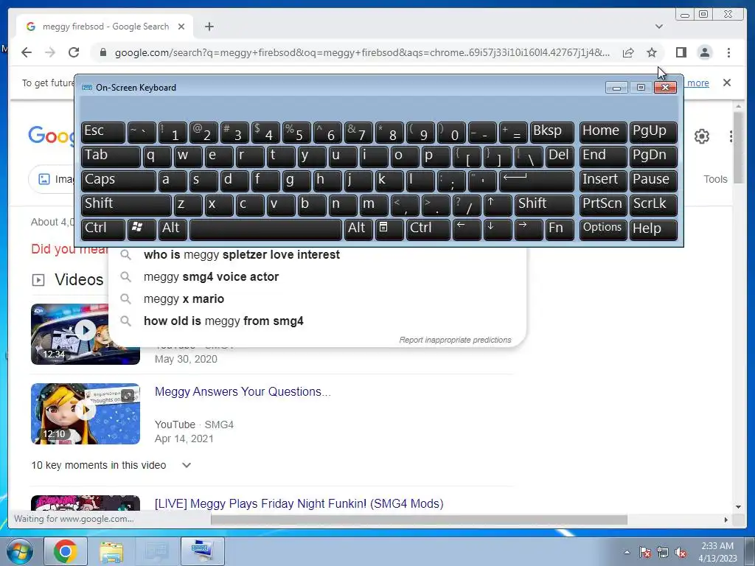The width and height of the screenshot is (755, 566).
Task: Dismiss the notification bar with X
Action: 726,83
